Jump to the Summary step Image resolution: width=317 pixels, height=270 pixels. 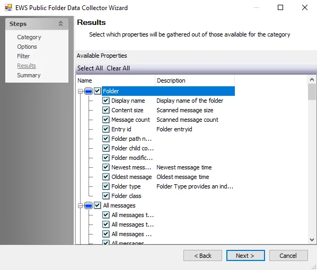(29, 75)
